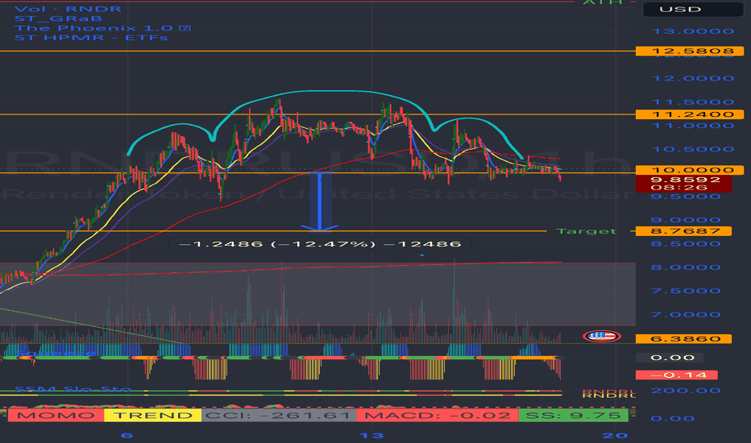Click the 12.5808 orange price label

click(690, 51)
